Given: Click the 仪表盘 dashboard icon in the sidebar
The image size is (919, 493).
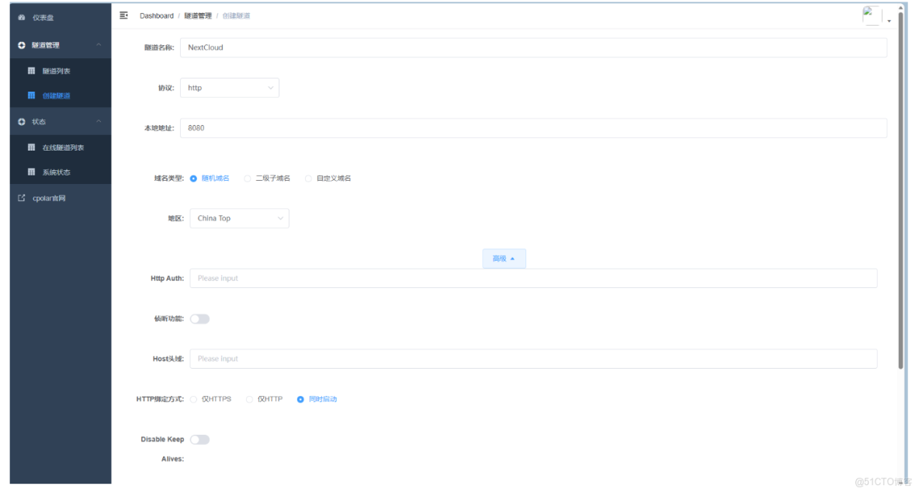Looking at the screenshot, I should [x=23, y=17].
